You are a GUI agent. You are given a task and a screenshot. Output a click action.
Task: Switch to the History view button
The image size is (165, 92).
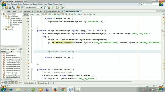(x=38, y=14)
